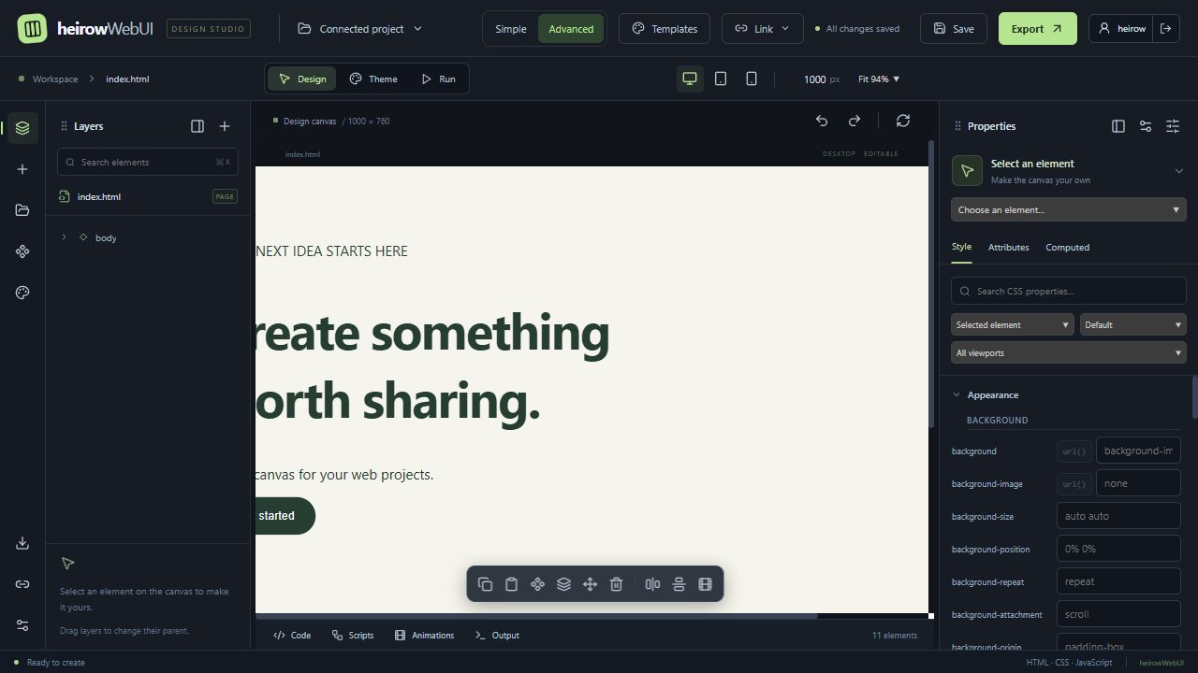Image resolution: width=1198 pixels, height=673 pixels.
Task: Click the download icon in left sidebar
Action: pyautogui.click(x=22, y=543)
